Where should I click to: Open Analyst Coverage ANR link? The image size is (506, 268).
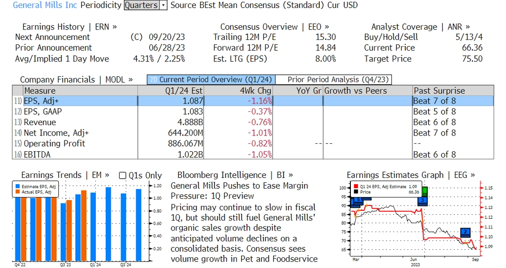point(421,27)
